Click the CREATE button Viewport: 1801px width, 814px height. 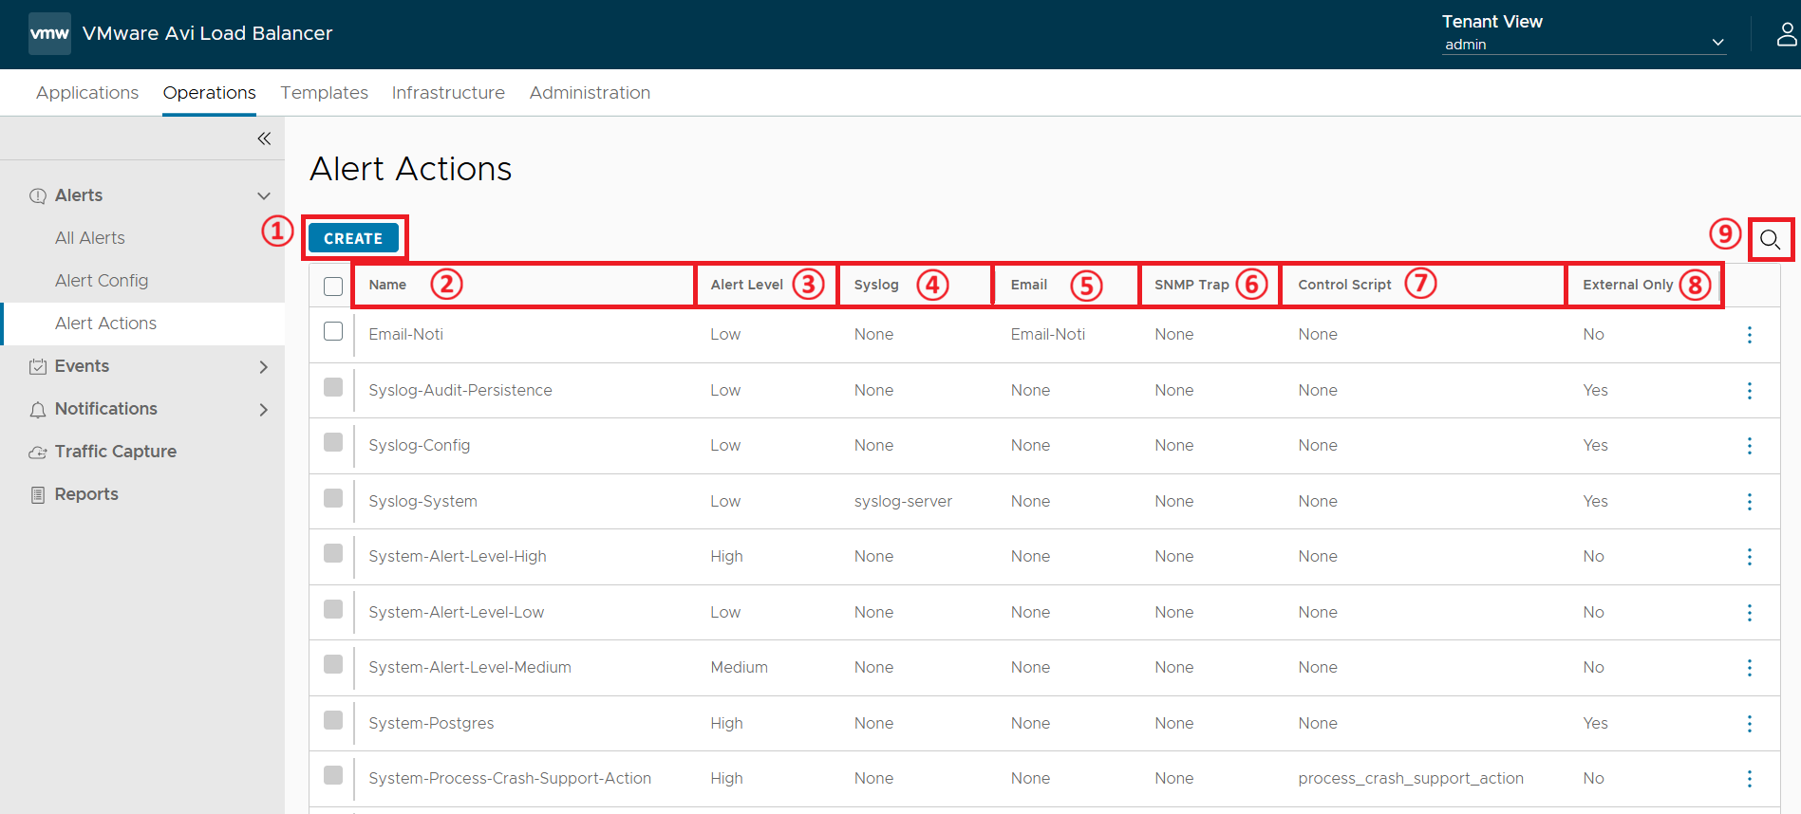(353, 238)
